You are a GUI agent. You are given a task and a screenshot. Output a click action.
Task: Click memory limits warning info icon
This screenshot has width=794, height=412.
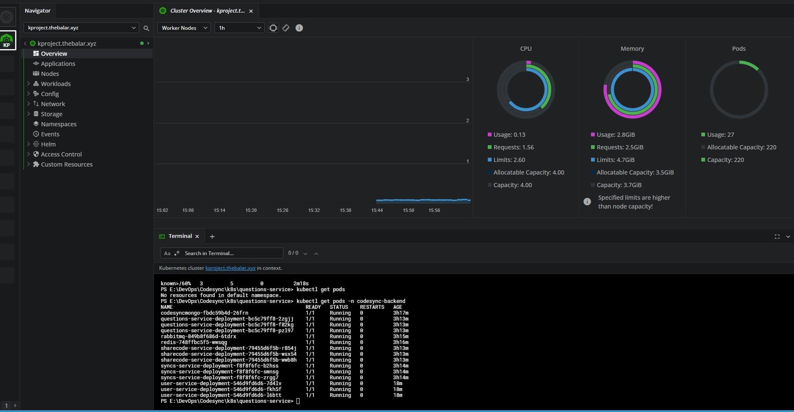(x=587, y=202)
